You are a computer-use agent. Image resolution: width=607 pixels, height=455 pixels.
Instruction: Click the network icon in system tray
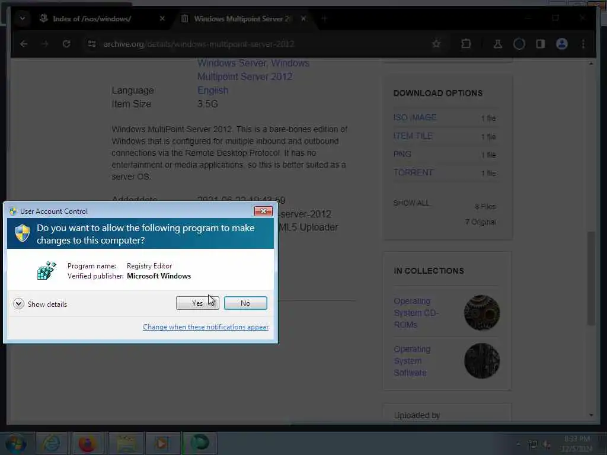(x=533, y=444)
